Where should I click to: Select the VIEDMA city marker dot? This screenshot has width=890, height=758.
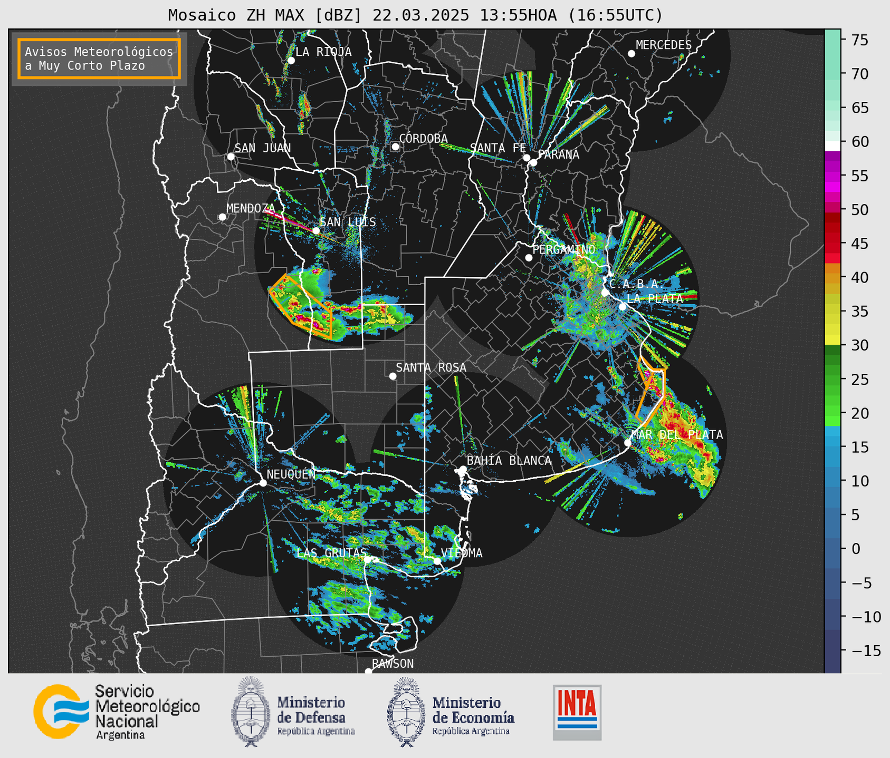tap(437, 561)
